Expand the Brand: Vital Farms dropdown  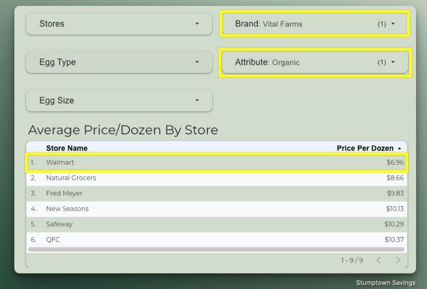pyautogui.click(x=315, y=24)
